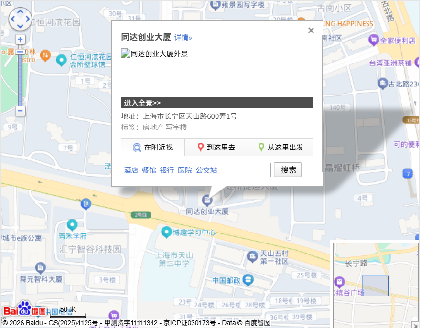
Task: Click the 天山五村第一社区 marker icon
Action: [x=252, y=257]
